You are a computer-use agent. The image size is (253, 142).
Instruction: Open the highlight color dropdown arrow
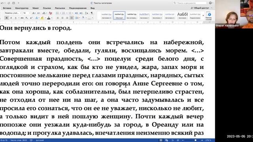coord(45,18)
